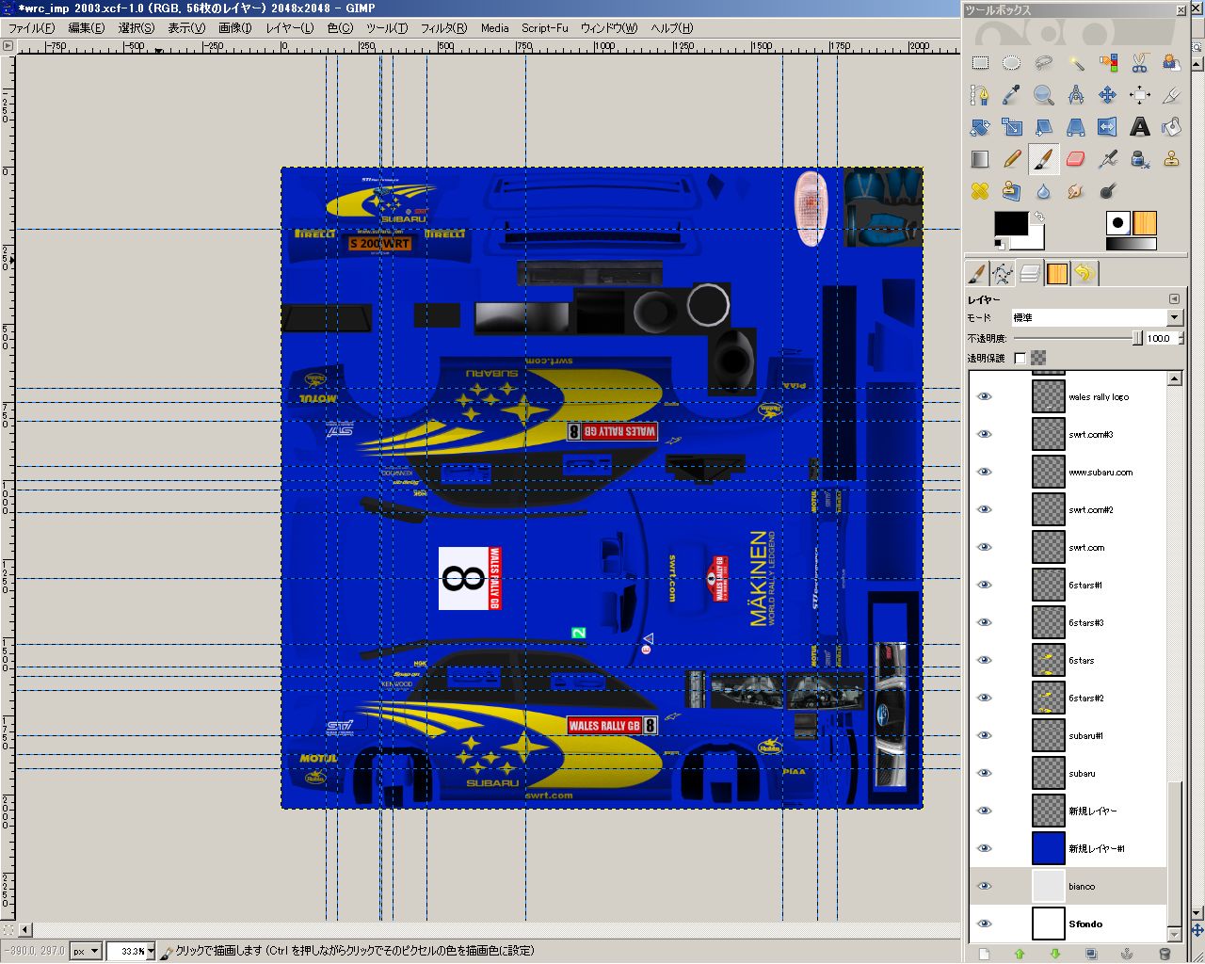
Task: Choose the Move tool
Action: (1107, 95)
